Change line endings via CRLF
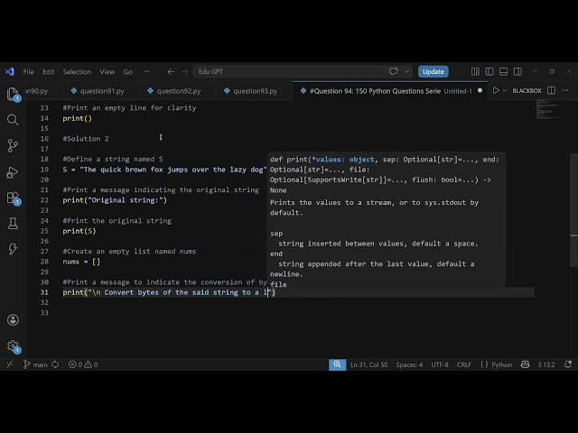The height and width of the screenshot is (433, 578). 464,364
